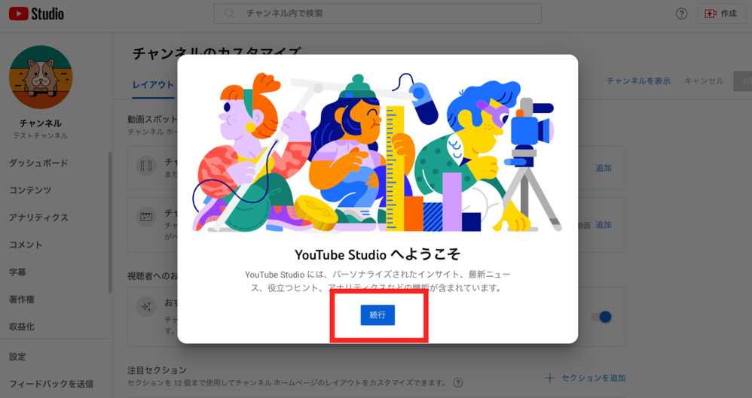Open the channel avatar picture
The height and width of the screenshot is (398, 752).
pos(41,77)
